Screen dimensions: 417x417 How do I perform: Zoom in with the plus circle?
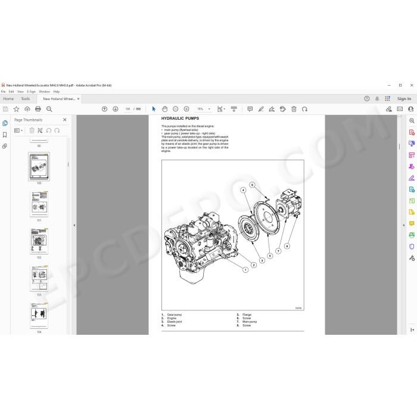click(186, 109)
